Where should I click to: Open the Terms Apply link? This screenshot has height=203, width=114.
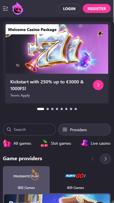coord(20,96)
